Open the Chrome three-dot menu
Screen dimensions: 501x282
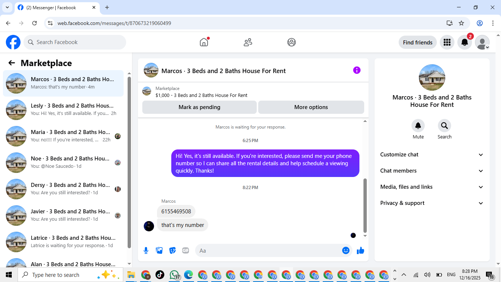pyautogui.click(x=493, y=23)
